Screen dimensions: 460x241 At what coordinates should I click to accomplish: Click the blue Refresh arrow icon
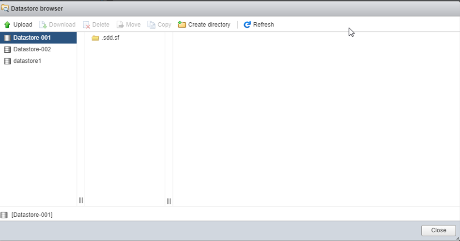click(247, 25)
